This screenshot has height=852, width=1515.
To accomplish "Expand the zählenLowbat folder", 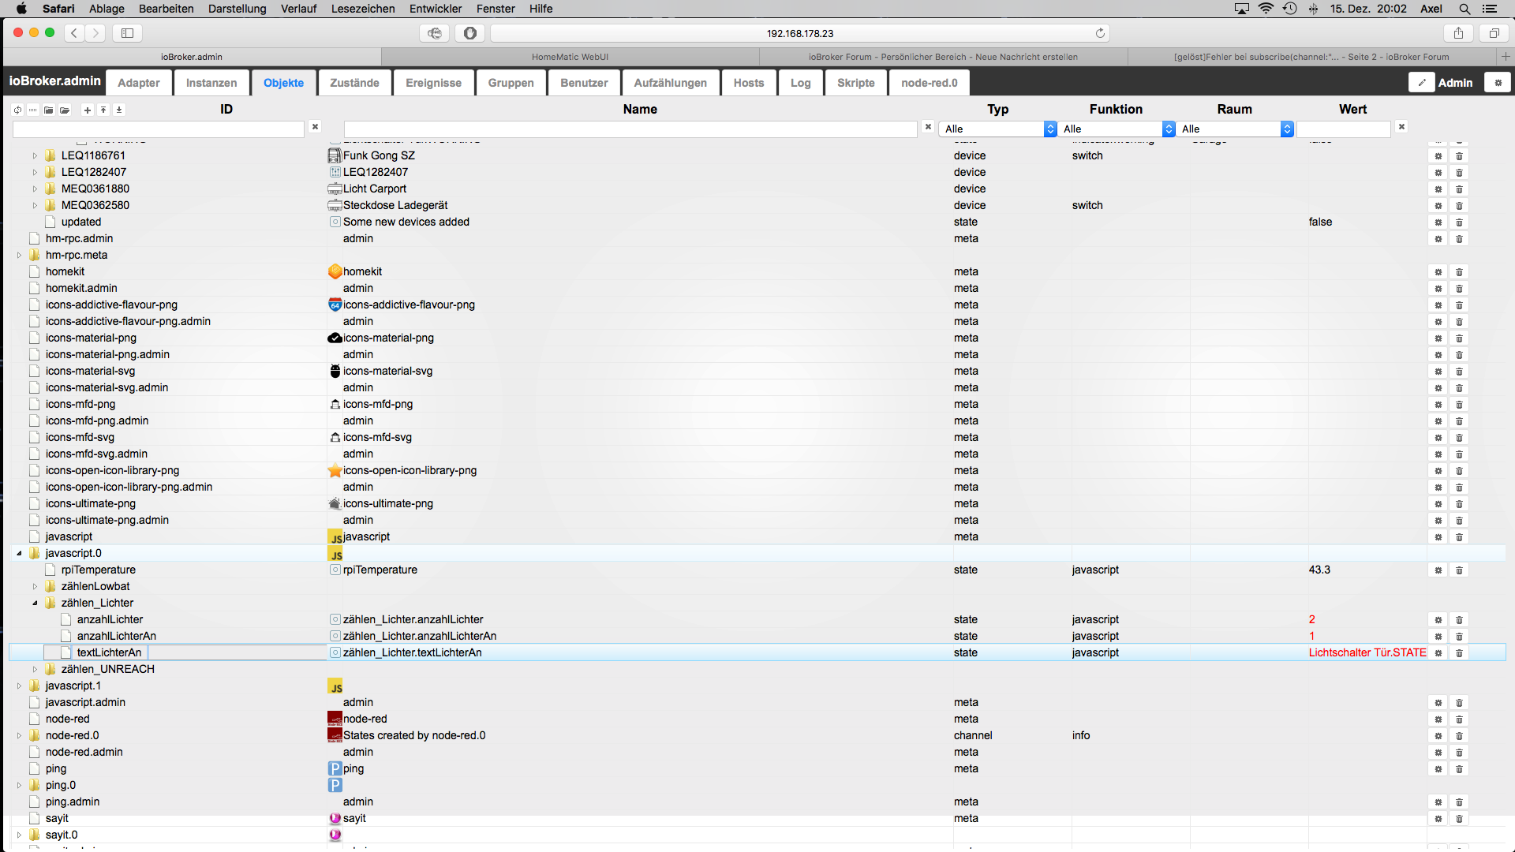I will [x=35, y=587].
